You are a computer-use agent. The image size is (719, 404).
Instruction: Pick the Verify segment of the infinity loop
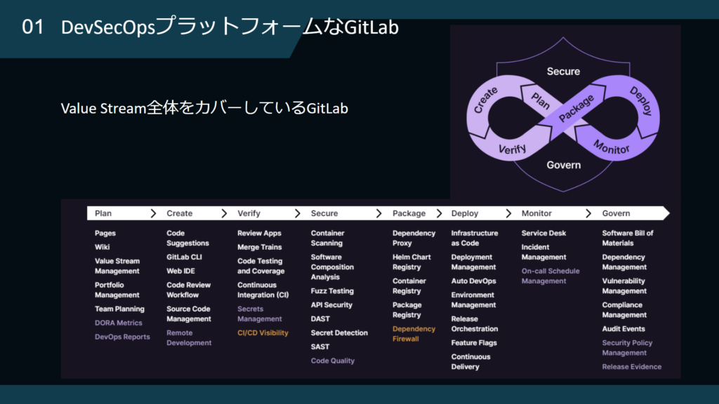click(512, 149)
